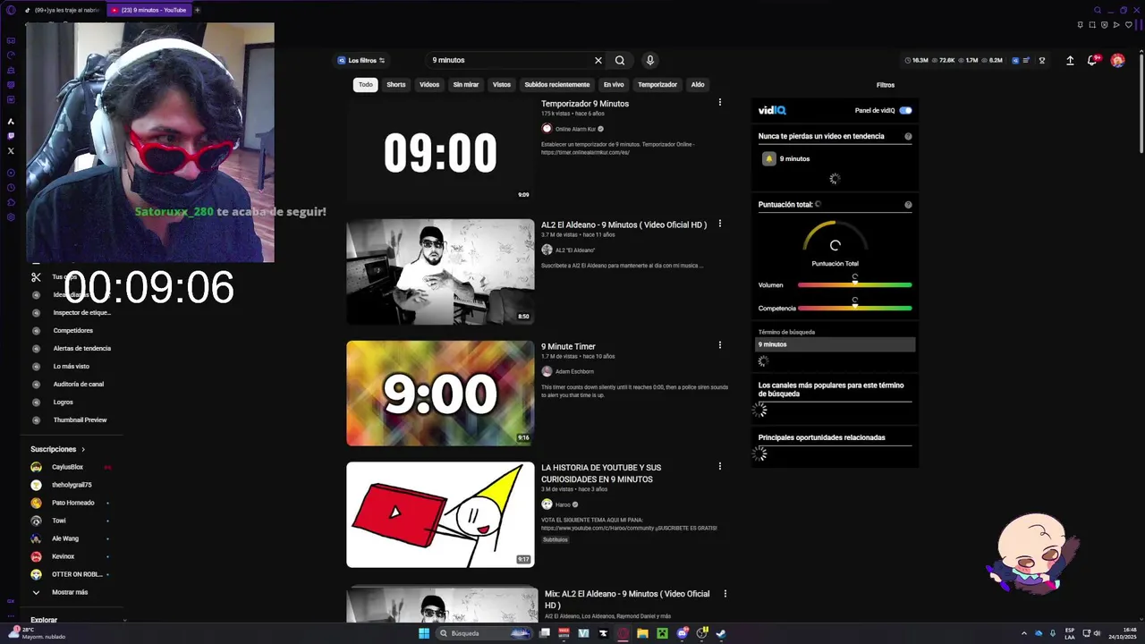Open the GX Corner gamepad icon in sidebar

click(x=11, y=40)
